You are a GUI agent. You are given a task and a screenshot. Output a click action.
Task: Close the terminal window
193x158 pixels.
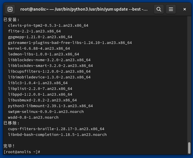click(x=185, y=9)
